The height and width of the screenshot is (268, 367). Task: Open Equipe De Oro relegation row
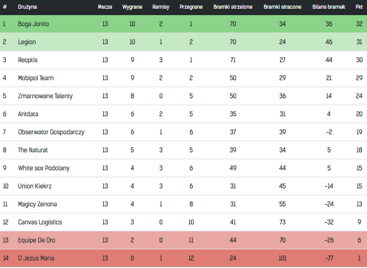183,240
